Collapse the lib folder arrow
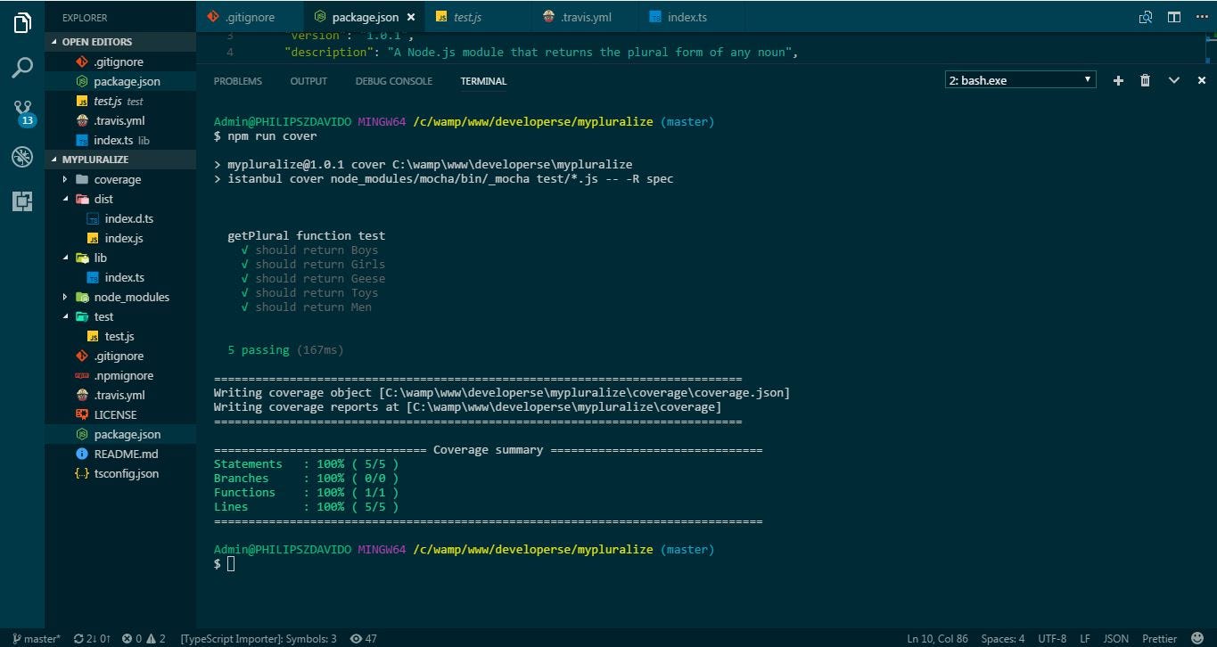The image size is (1217, 647). (x=65, y=258)
